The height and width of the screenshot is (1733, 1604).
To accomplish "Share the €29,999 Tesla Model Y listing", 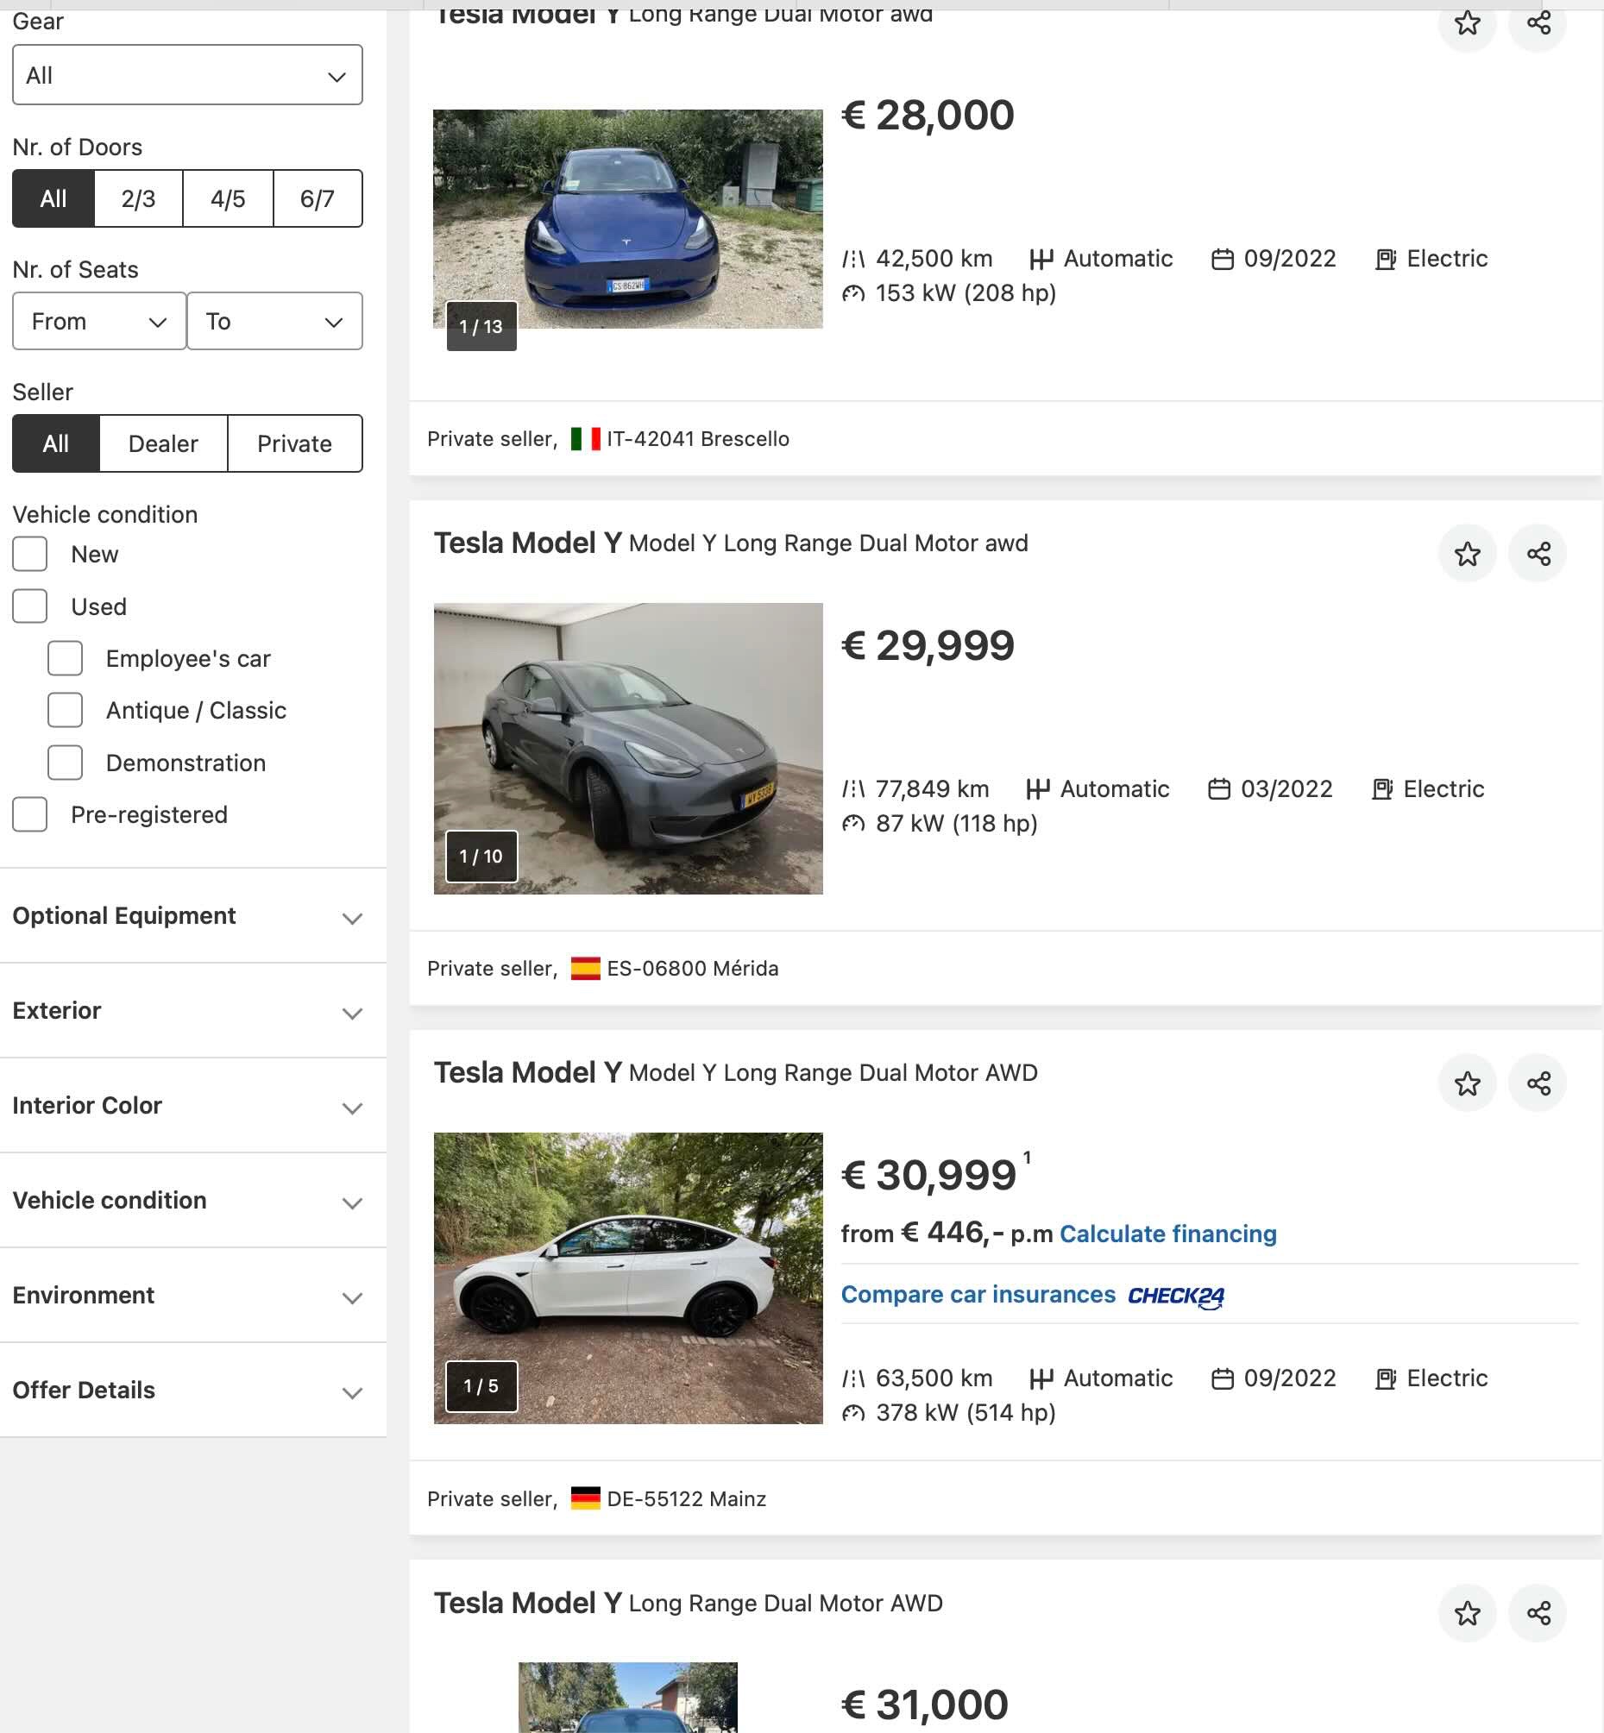I will 1538,554.
